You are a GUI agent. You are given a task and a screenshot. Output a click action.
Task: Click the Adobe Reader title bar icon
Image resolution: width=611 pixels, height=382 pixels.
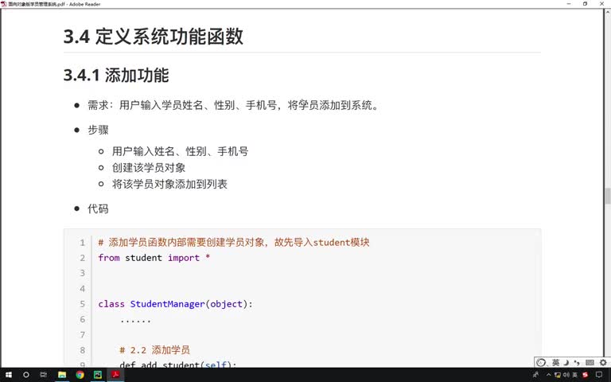[4, 4]
